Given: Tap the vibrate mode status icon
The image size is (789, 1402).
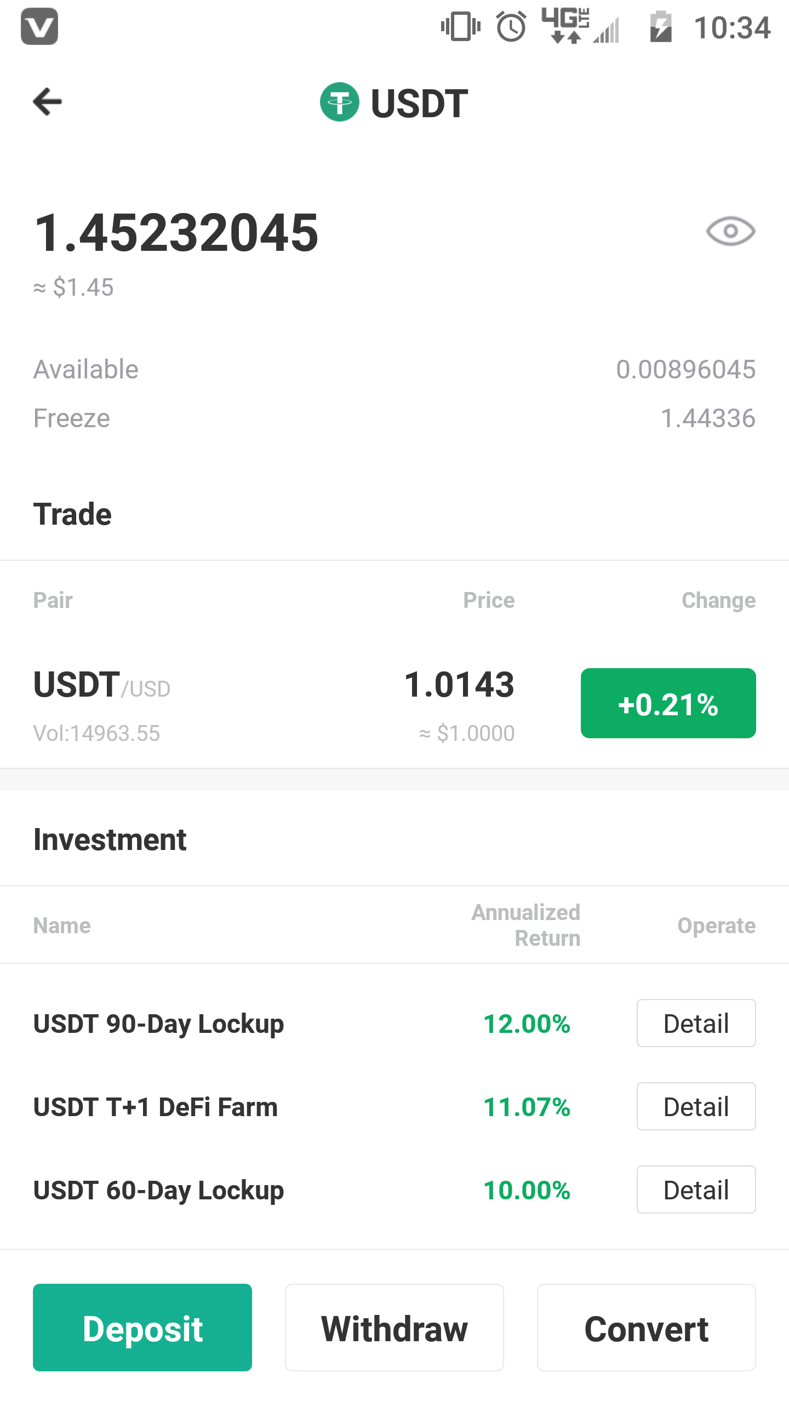Looking at the screenshot, I should click(461, 26).
